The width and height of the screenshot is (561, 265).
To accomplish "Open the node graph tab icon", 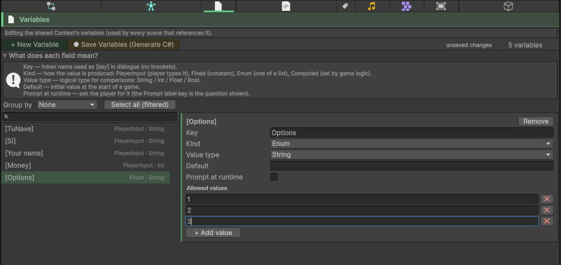I will [x=51, y=6].
